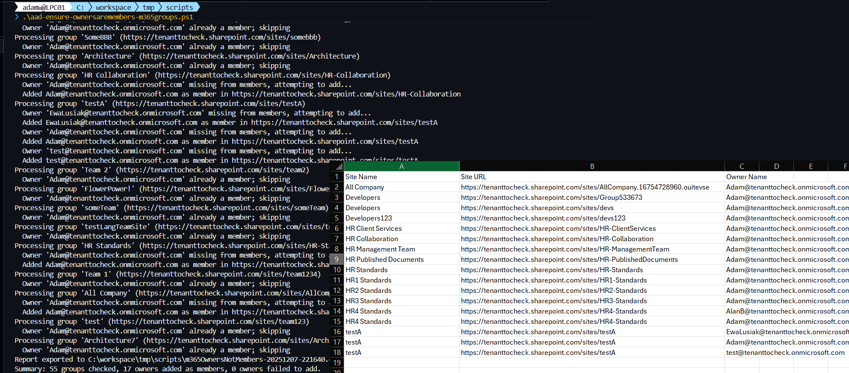Click the 'Site Name' header cell
The image size is (849, 373).
tap(401, 177)
